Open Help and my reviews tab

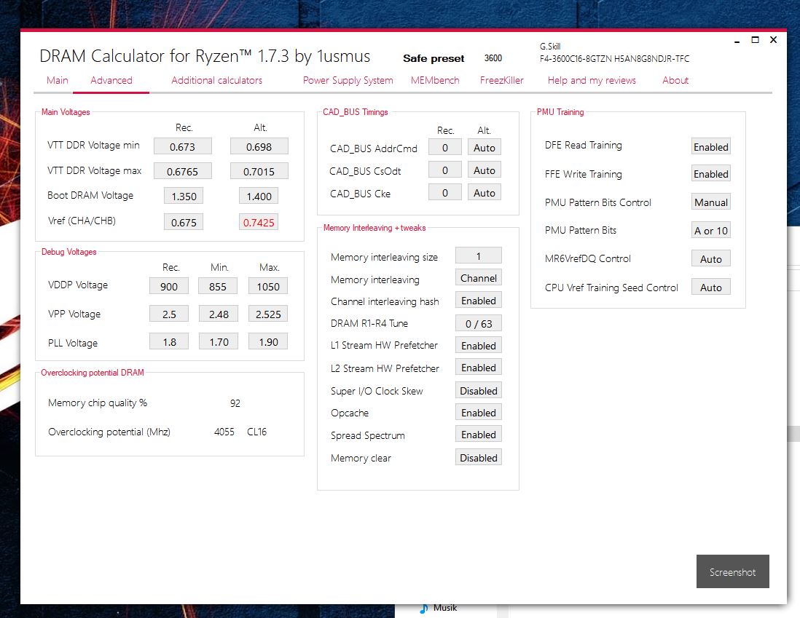pyautogui.click(x=592, y=81)
